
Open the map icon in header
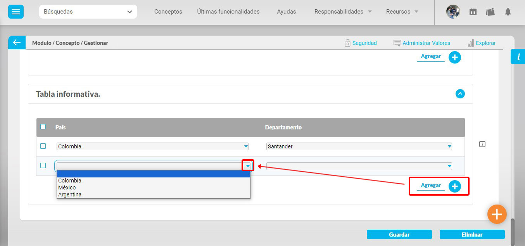pyautogui.click(x=490, y=12)
